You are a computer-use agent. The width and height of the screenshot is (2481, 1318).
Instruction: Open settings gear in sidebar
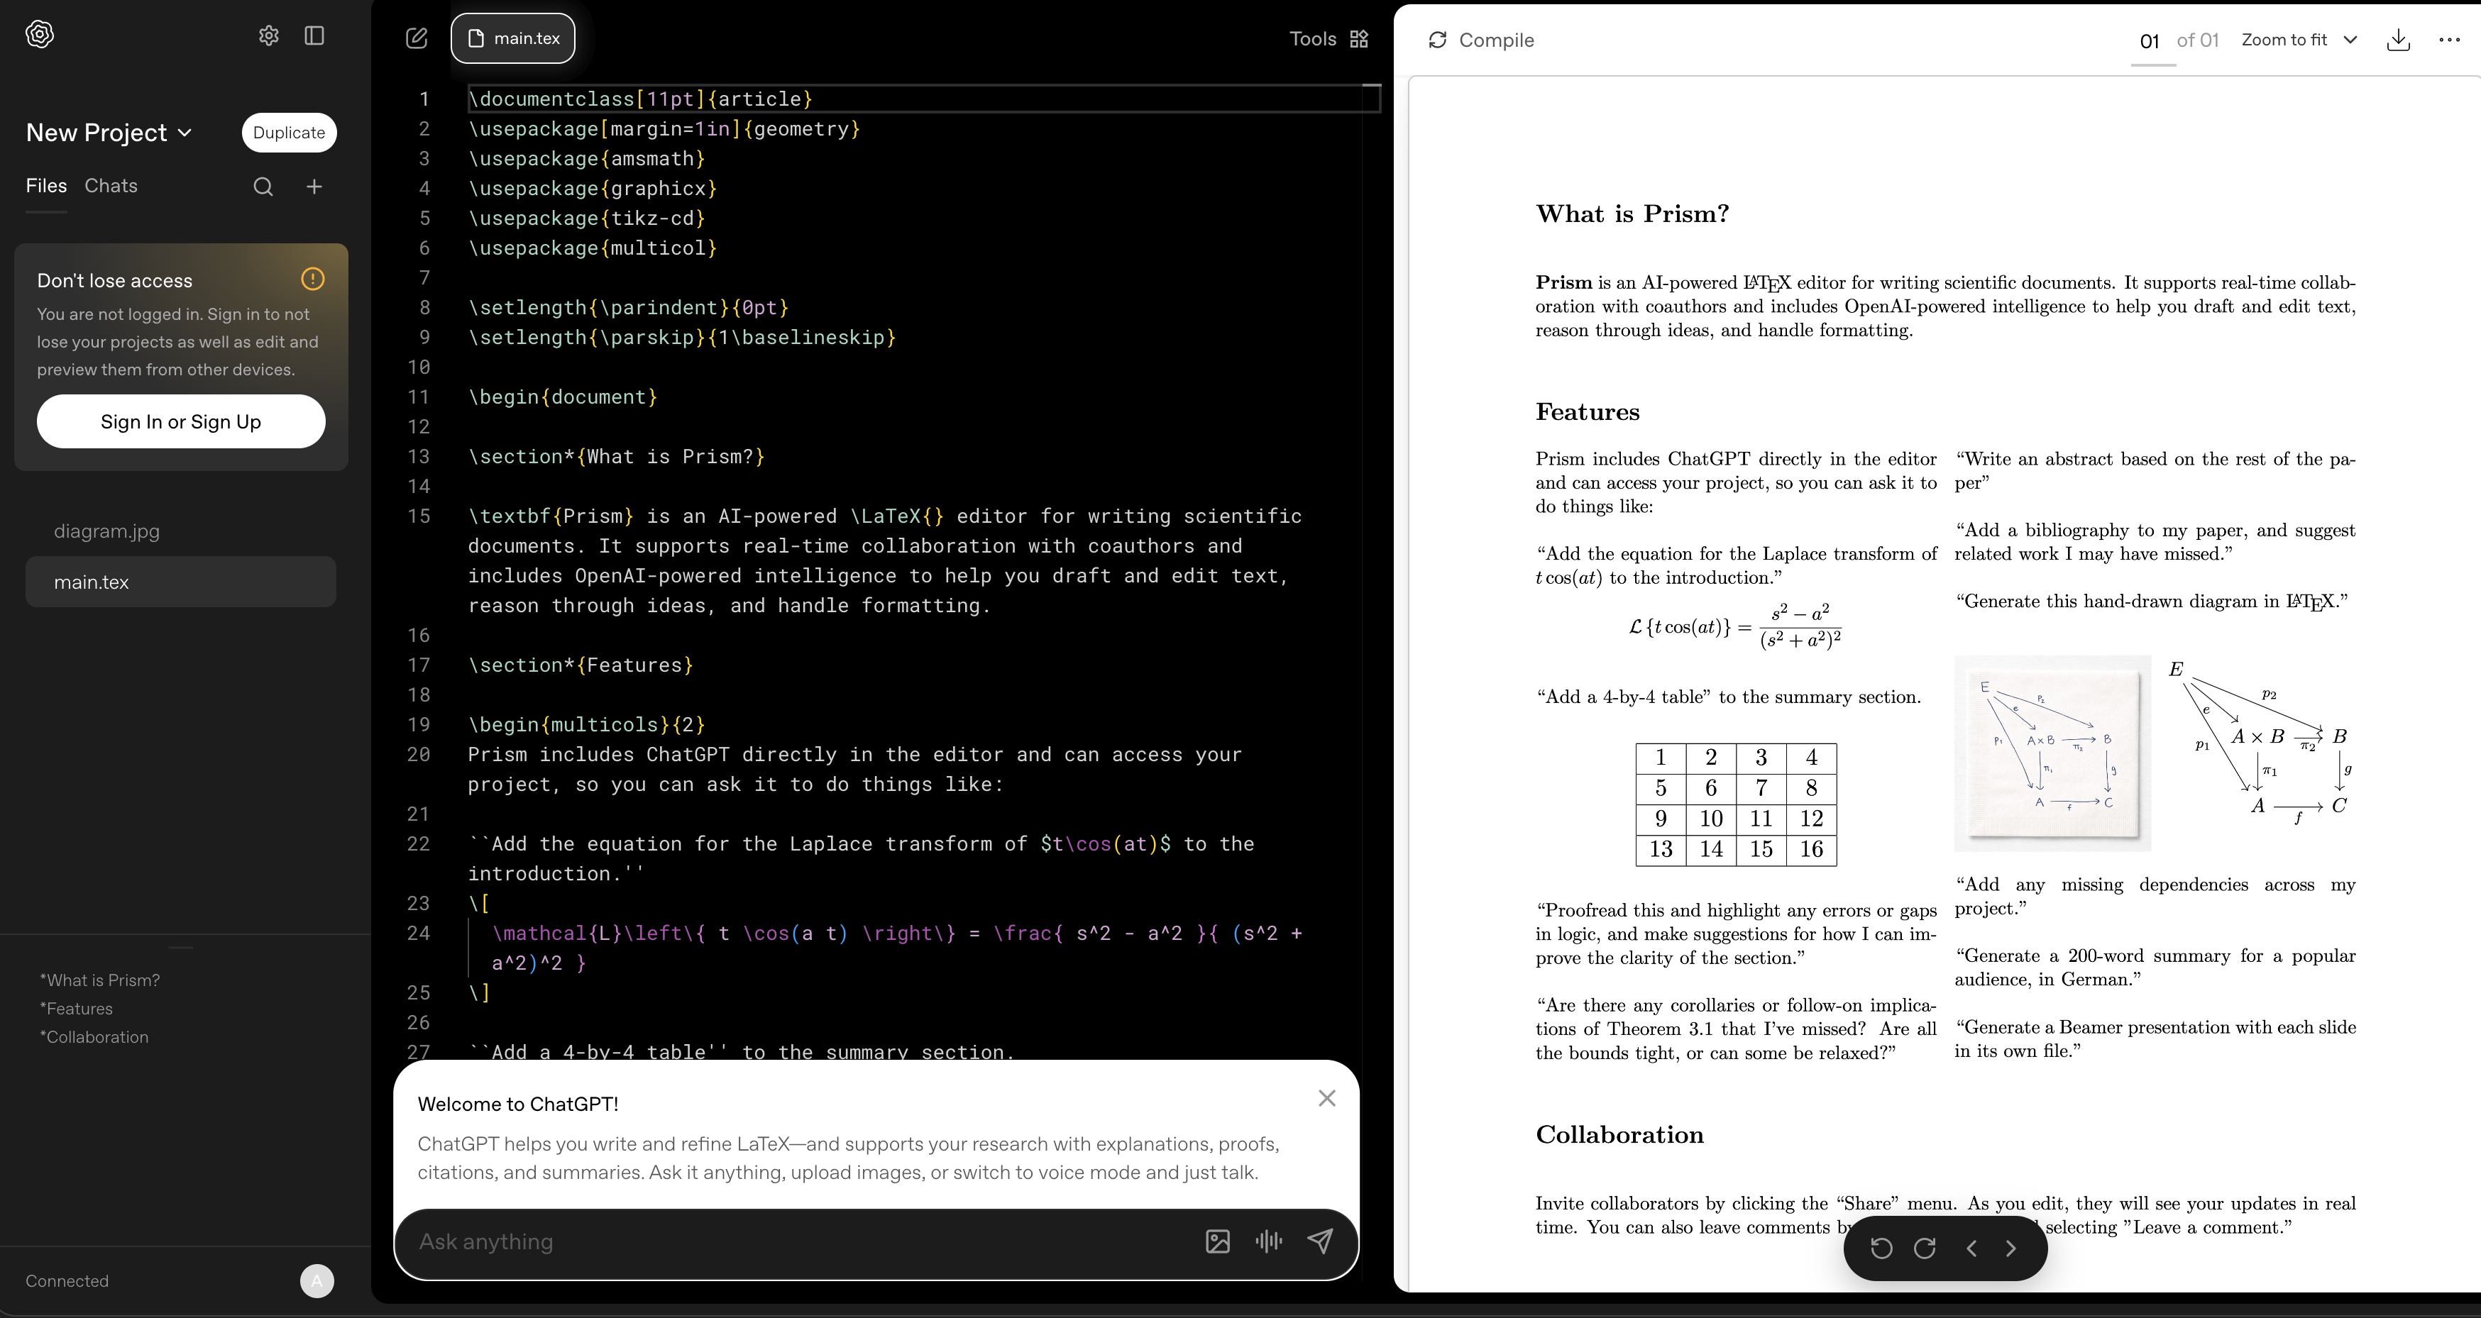[269, 35]
